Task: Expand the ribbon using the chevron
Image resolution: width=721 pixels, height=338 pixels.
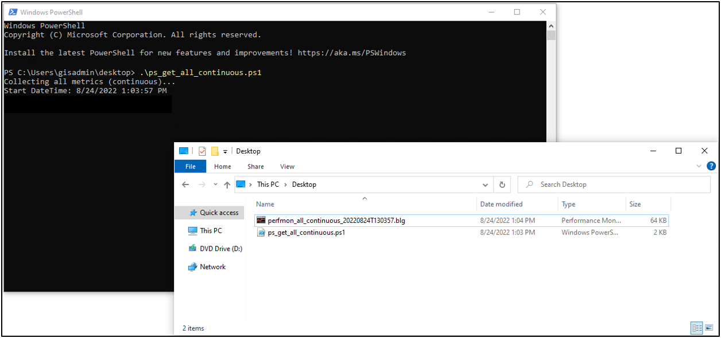Action: pyautogui.click(x=699, y=167)
